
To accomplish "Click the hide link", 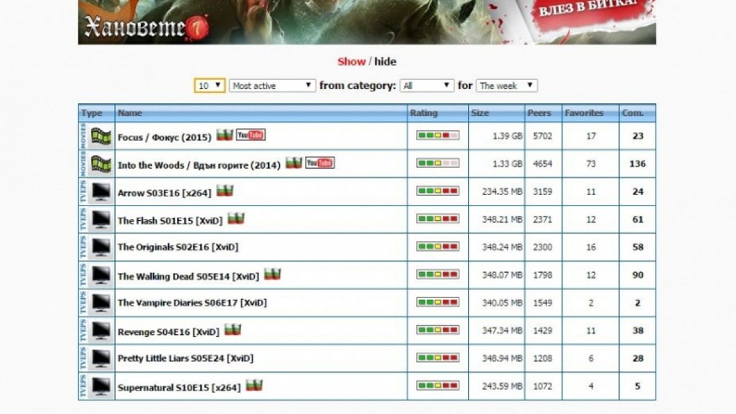I will 385,61.
